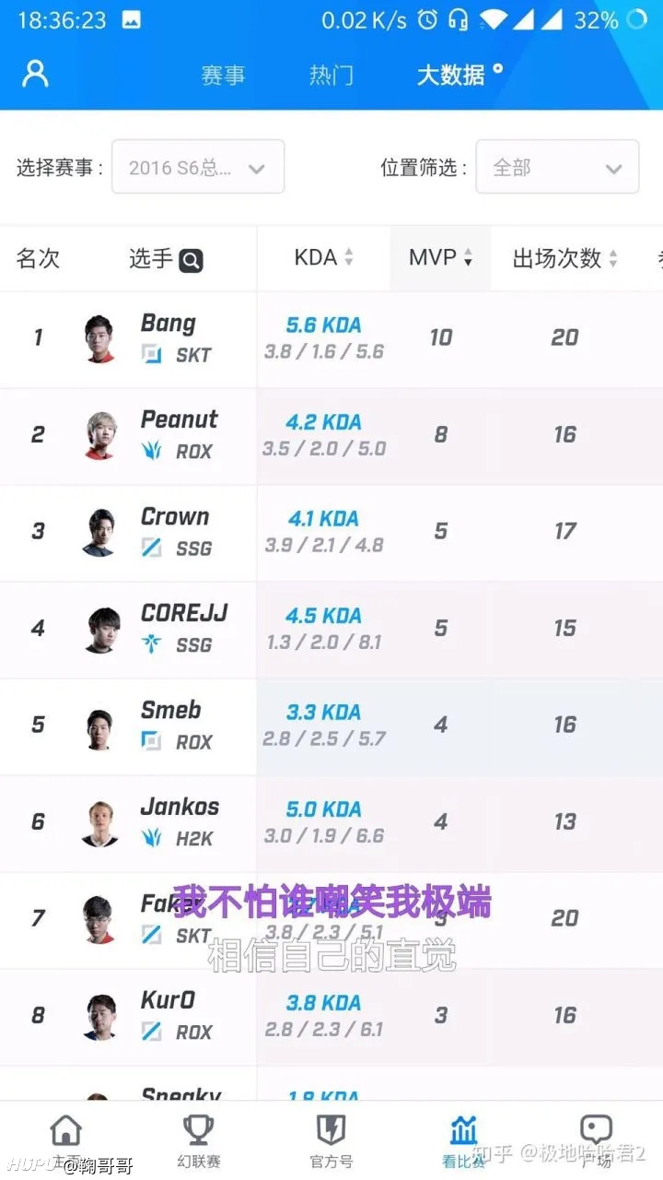Sort the table by 出场次数

[565, 259]
